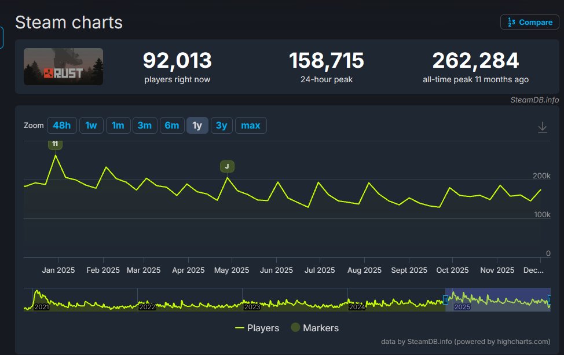Click the 'J' chart marker

pos(227,166)
